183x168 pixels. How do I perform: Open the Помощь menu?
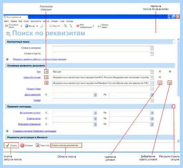[70, 21]
